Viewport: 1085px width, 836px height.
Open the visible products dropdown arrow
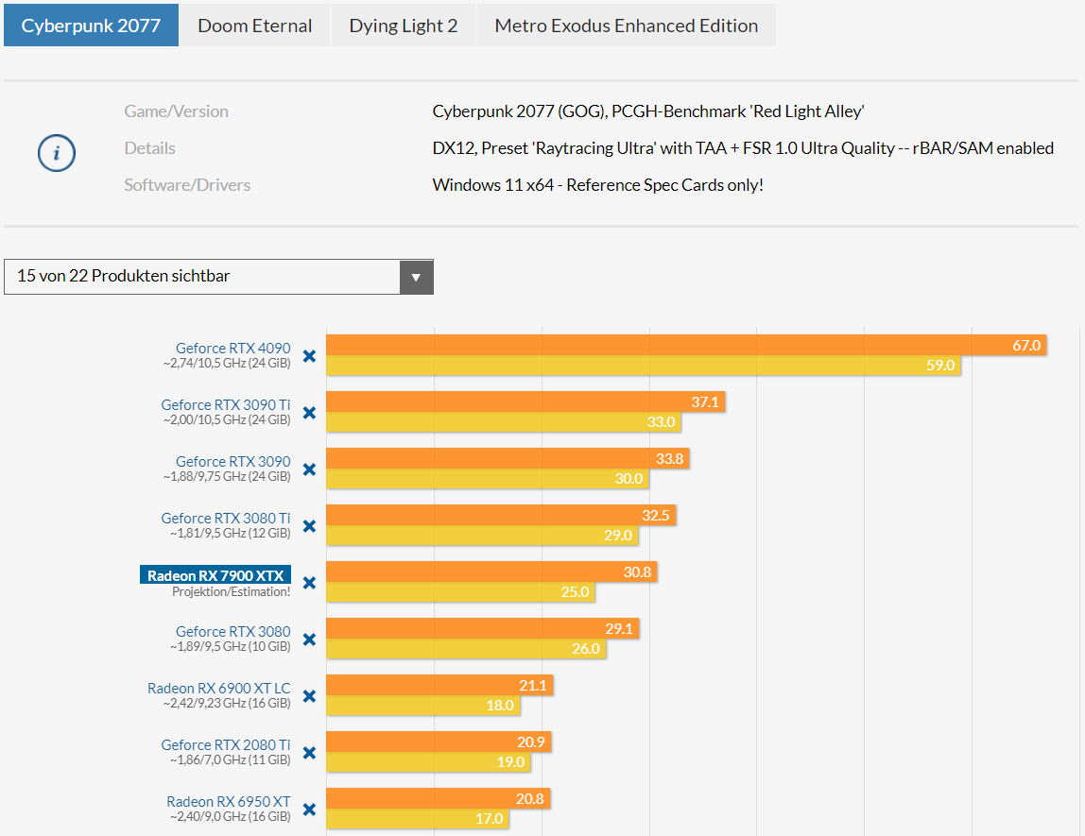(416, 278)
